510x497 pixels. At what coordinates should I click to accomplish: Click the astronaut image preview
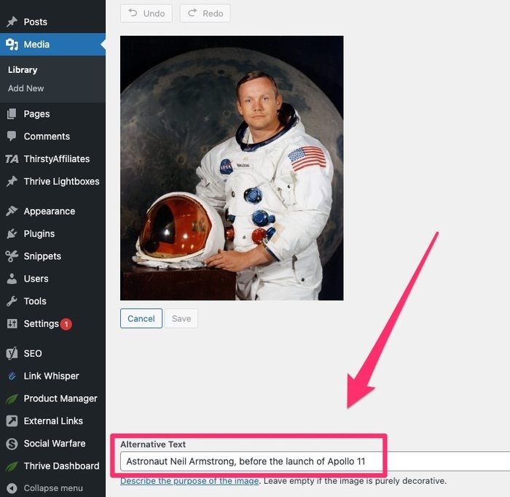[232, 168]
